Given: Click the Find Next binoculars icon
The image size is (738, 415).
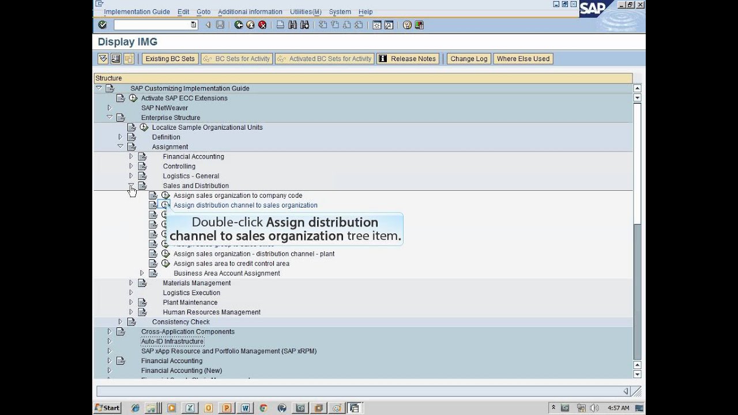Looking at the screenshot, I should 304,25.
